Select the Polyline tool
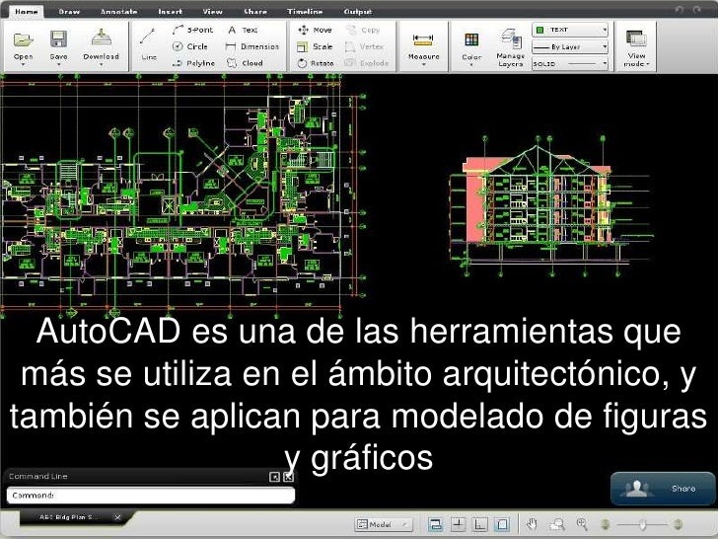718x539 pixels. pos(193,63)
